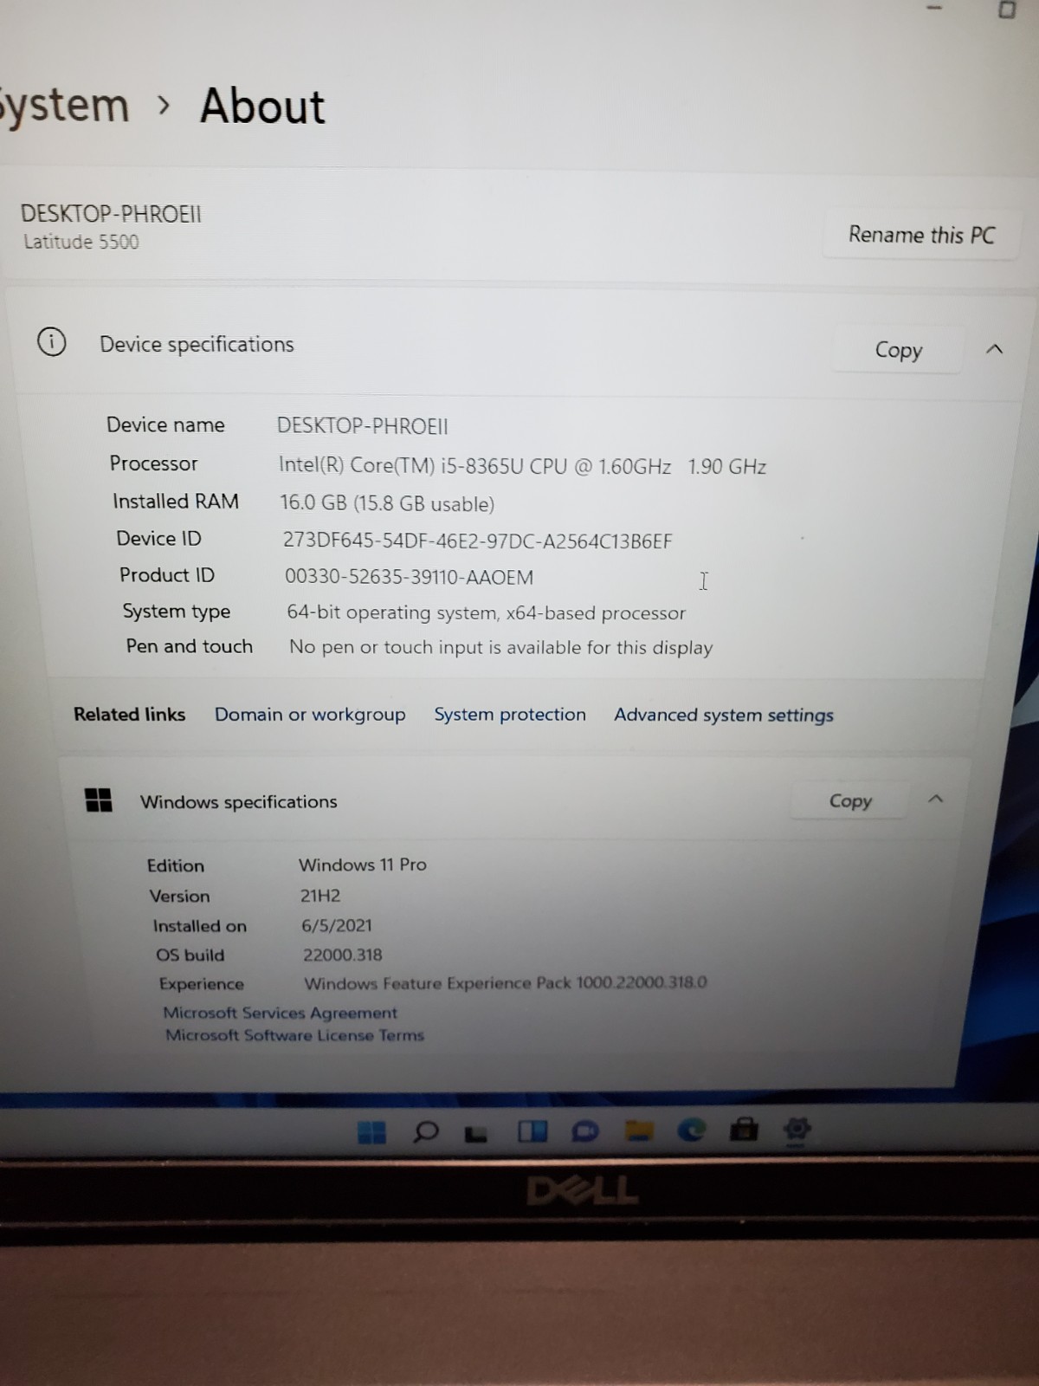Select the Installed RAM value 16.0 GB
The width and height of the screenshot is (1039, 1386).
click(387, 503)
